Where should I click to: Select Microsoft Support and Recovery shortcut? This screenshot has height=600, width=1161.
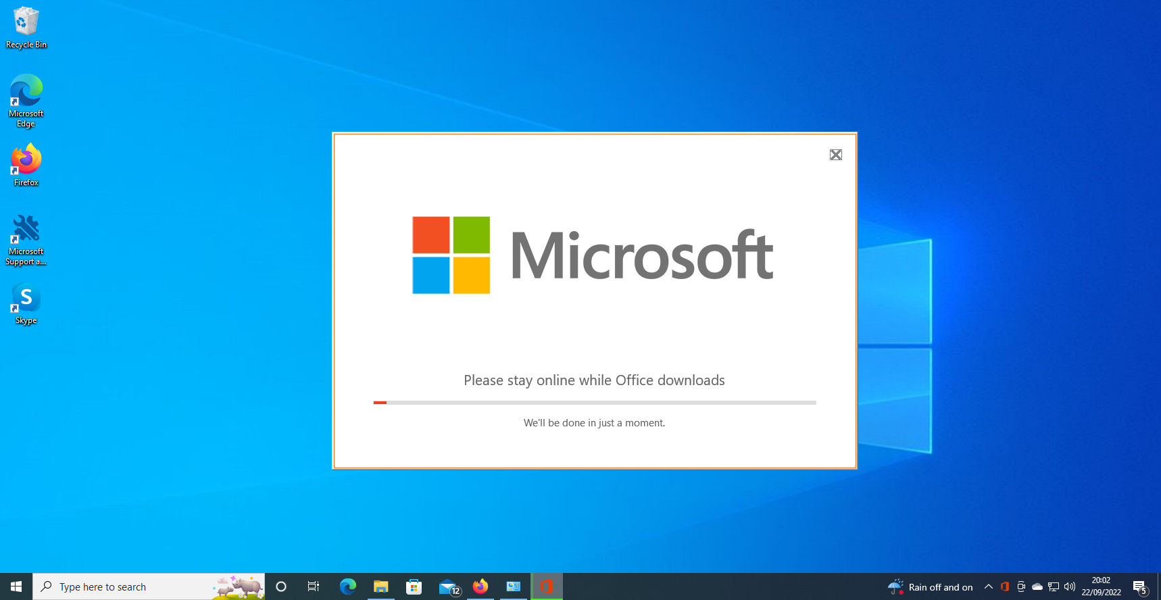[26, 240]
